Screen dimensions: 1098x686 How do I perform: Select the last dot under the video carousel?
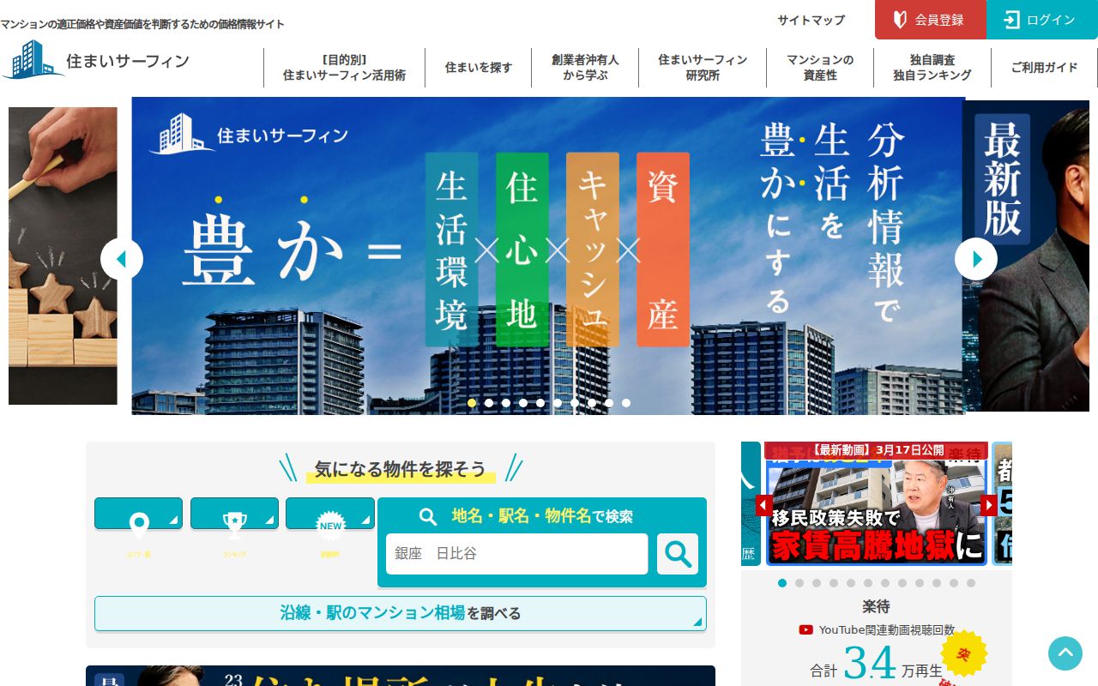click(x=971, y=583)
